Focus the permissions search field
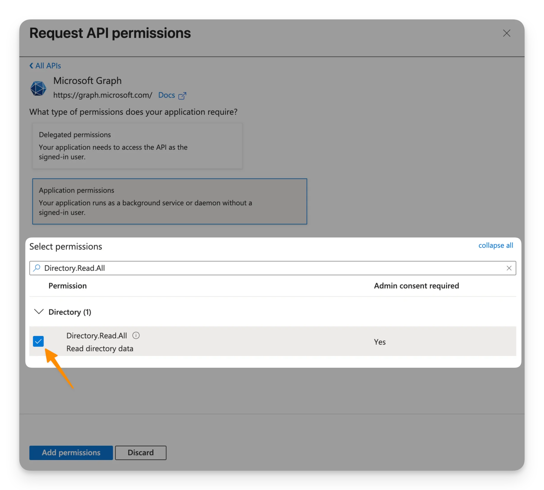This screenshot has height=490, width=544. click(272, 268)
